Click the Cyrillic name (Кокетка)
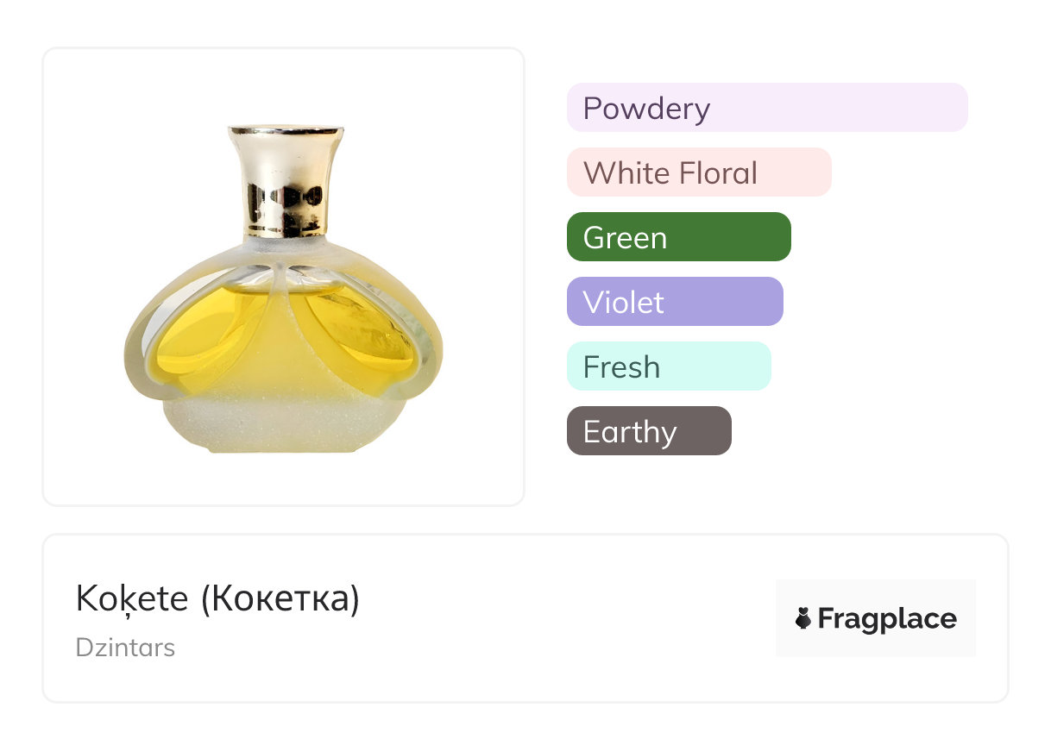 [x=280, y=598]
